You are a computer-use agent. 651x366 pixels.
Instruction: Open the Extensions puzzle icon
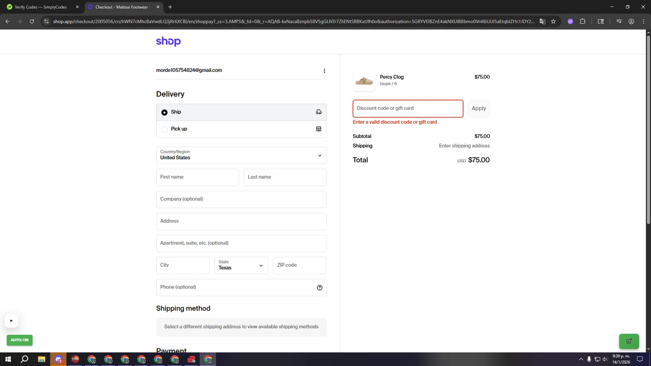pos(582,21)
